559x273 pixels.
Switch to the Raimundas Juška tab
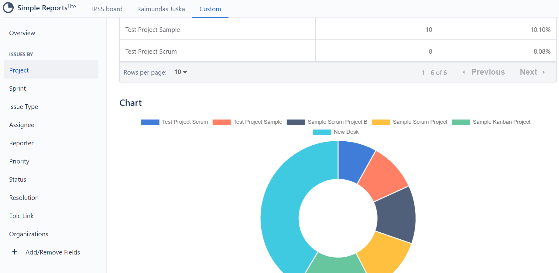(161, 9)
